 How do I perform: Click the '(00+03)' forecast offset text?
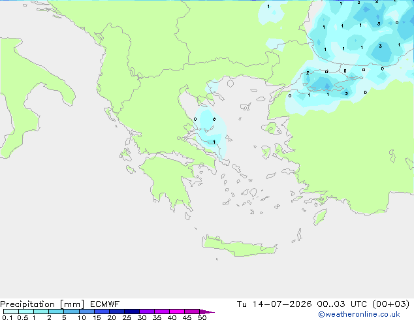[391, 304]
